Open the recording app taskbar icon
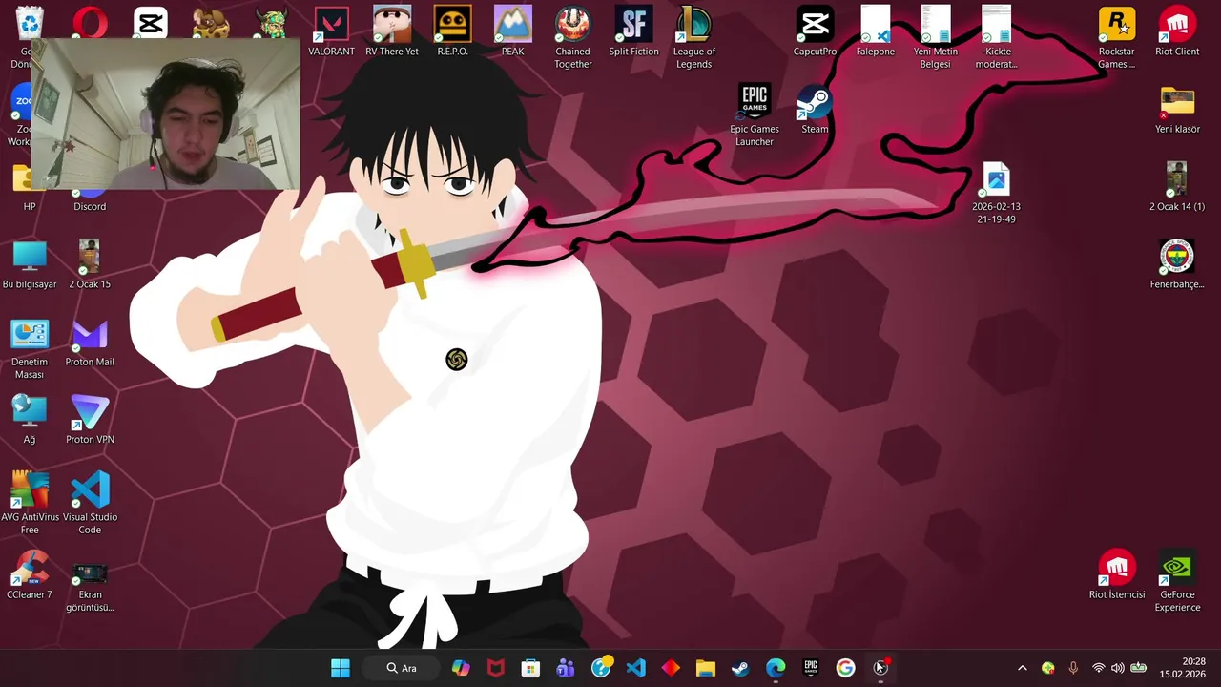 pos(880,668)
